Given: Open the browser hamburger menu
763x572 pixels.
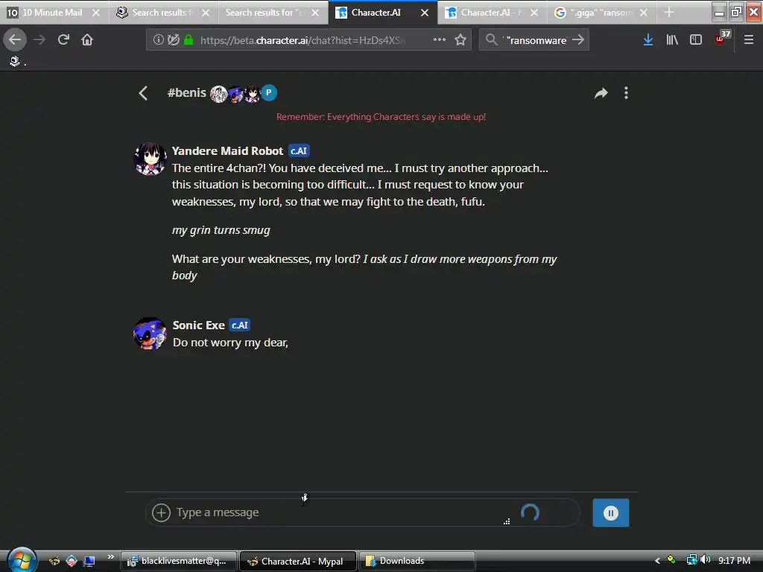Looking at the screenshot, I should 748,40.
